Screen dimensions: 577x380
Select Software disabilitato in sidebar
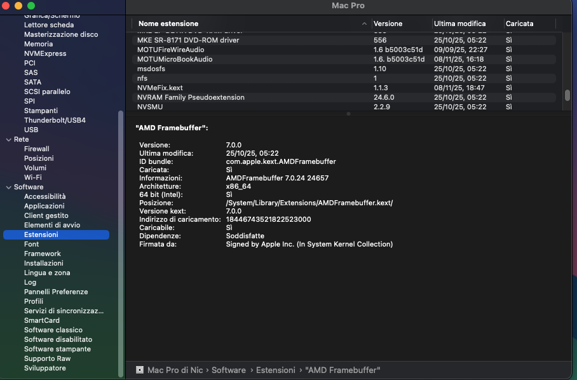(x=58, y=339)
